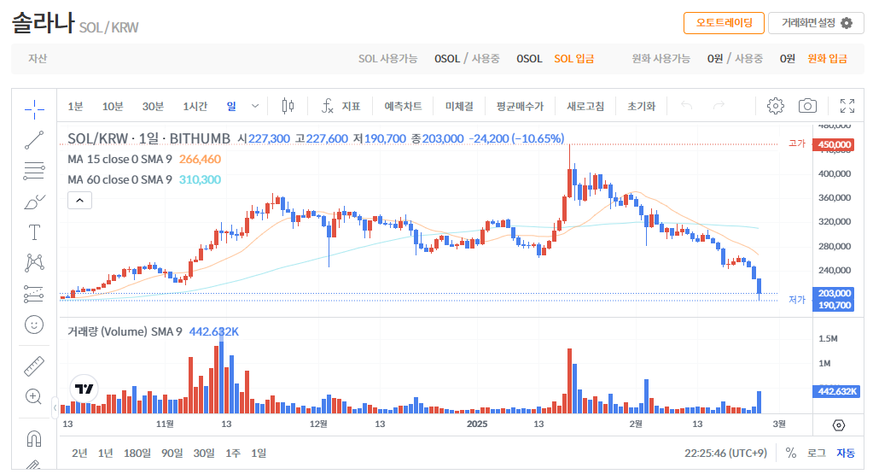This screenshot has width=873, height=474.
Task: Click the 266,460 MA 15 value
Action: [x=200, y=160]
